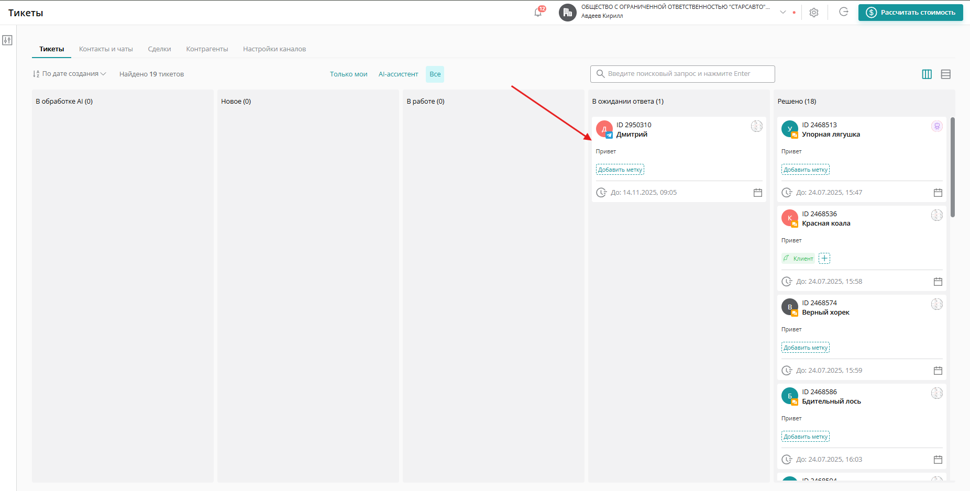The image size is (970, 491).
Task: Switch to the Сделки tab
Action: 159,49
